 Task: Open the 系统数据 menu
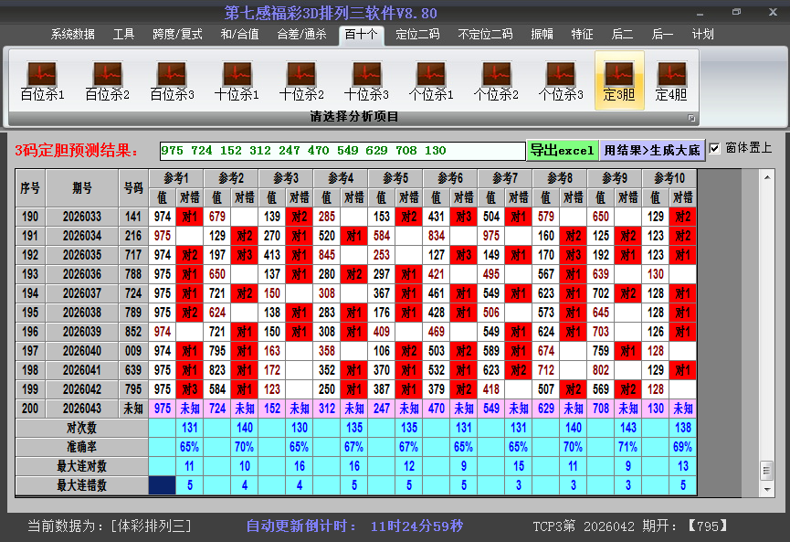click(72, 35)
